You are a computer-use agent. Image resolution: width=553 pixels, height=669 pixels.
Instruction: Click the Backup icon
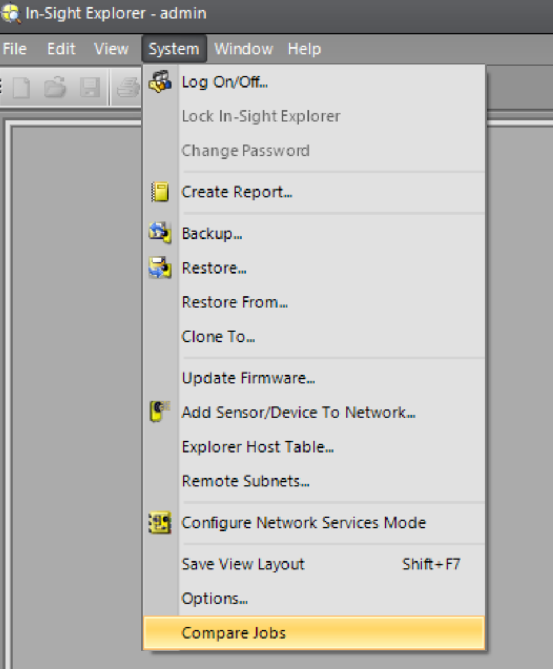click(160, 233)
